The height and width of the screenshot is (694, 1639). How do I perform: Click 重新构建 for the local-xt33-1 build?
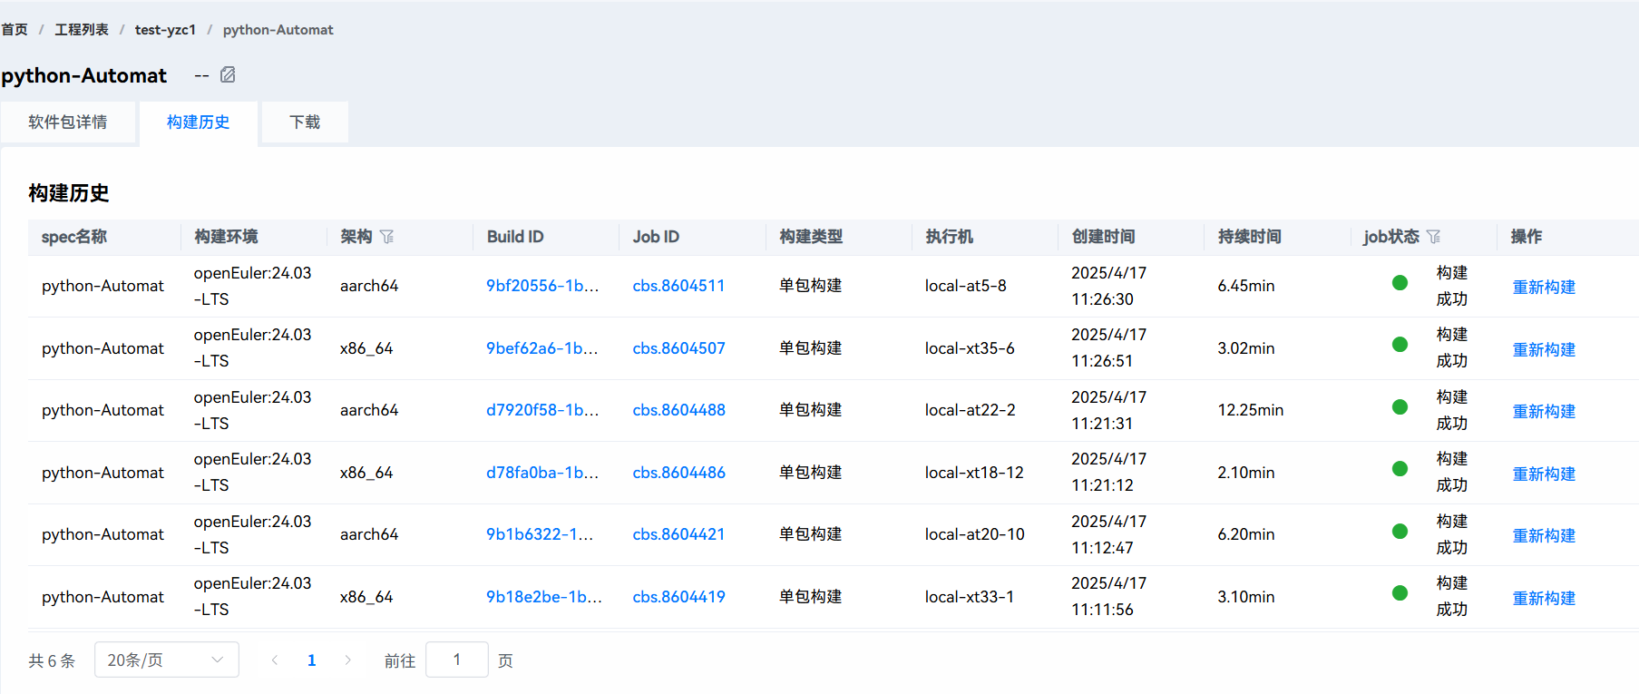click(1543, 599)
